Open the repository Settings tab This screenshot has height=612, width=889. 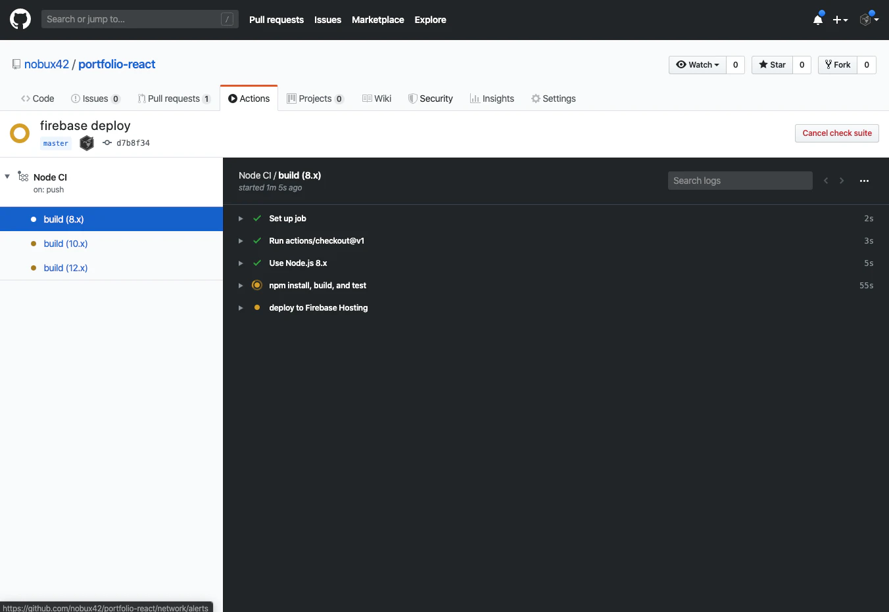(x=554, y=98)
